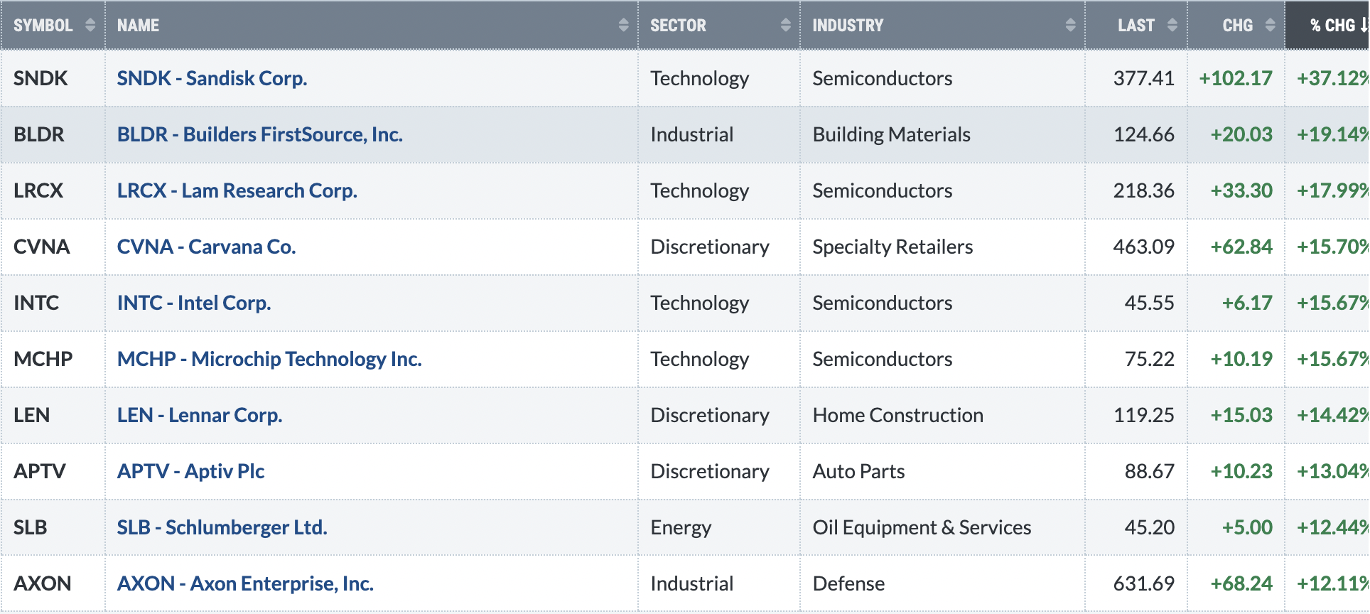Viewport: 1370px width, 614px height.
Task: Open BLDR - Builders FirstSource, Inc. link
Action: click(x=260, y=134)
